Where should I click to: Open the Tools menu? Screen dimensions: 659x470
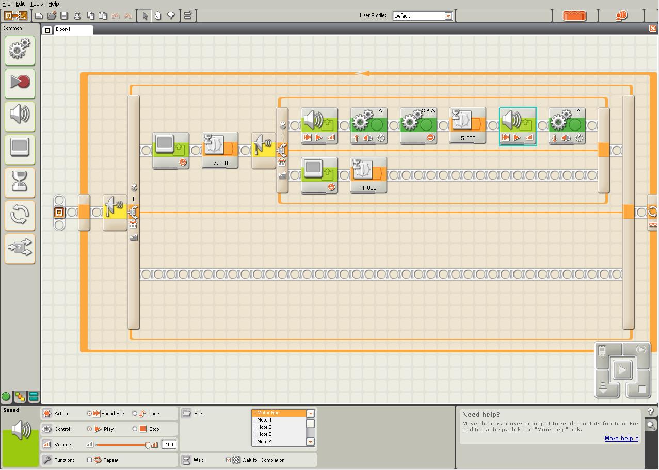pyautogui.click(x=36, y=4)
